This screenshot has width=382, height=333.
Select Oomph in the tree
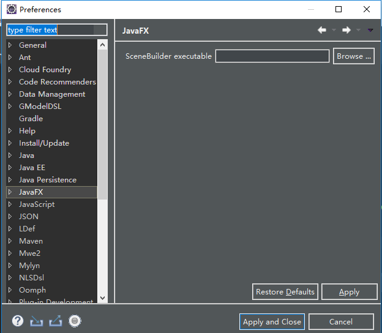(x=32, y=290)
